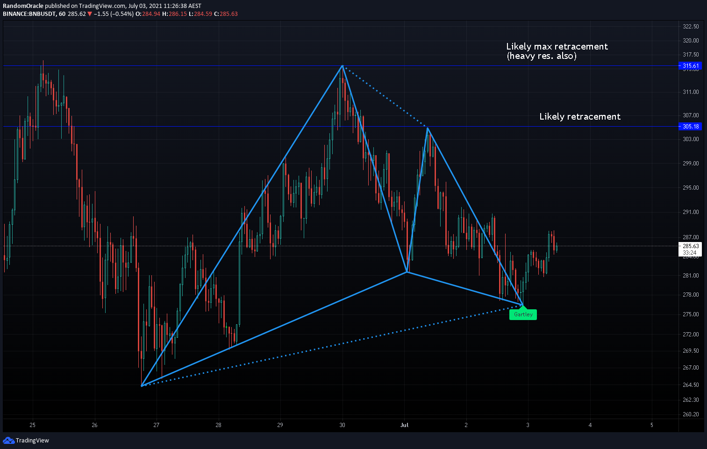
Task: Click the 295.00 price axis label
Action: coord(691,188)
